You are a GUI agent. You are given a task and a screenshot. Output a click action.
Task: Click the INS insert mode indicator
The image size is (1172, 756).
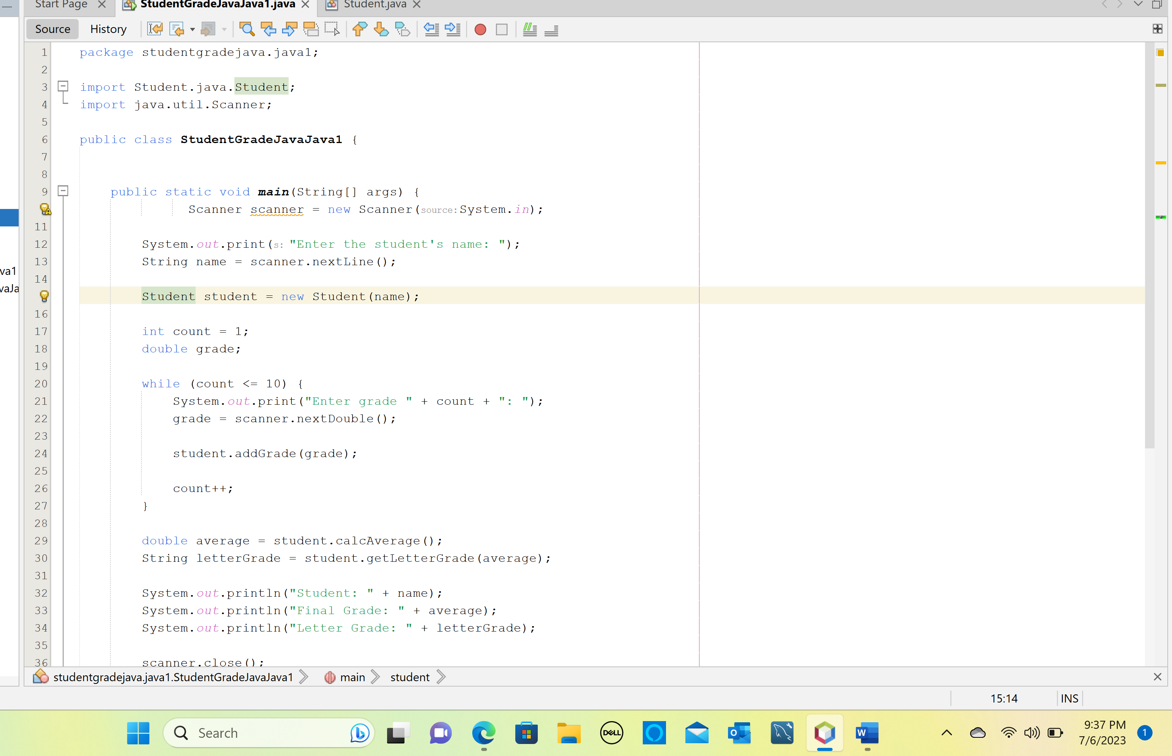[1069, 699]
